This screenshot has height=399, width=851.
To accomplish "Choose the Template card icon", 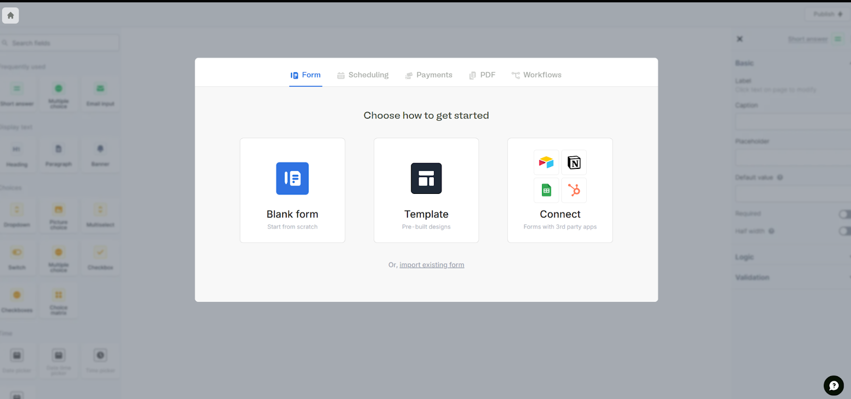I will (426, 179).
